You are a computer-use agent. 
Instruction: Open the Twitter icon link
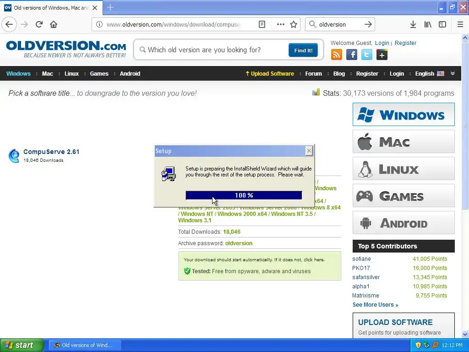tap(367, 55)
